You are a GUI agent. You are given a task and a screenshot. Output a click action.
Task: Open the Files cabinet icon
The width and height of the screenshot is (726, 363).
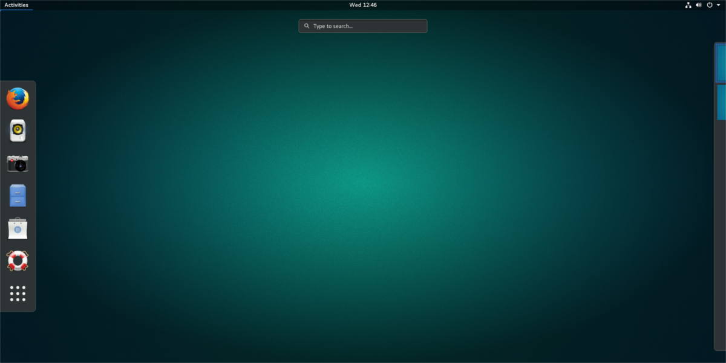pos(18,196)
